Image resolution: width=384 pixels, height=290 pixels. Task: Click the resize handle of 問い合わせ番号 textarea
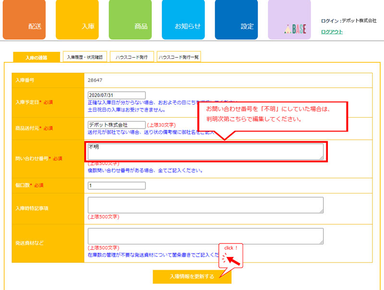[321, 157]
